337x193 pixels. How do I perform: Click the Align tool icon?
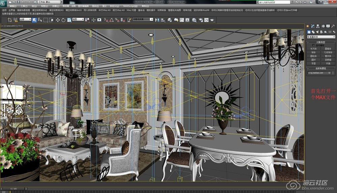tap(163, 20)
